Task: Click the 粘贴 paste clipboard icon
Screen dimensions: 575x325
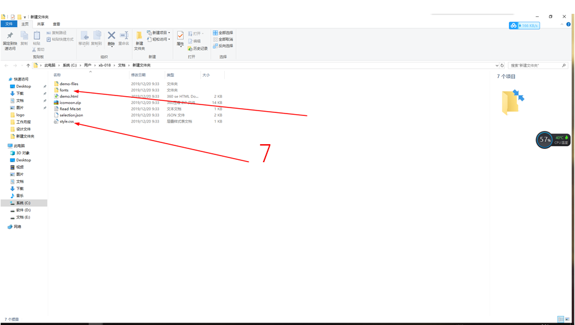Action: [x=37, y=35]
